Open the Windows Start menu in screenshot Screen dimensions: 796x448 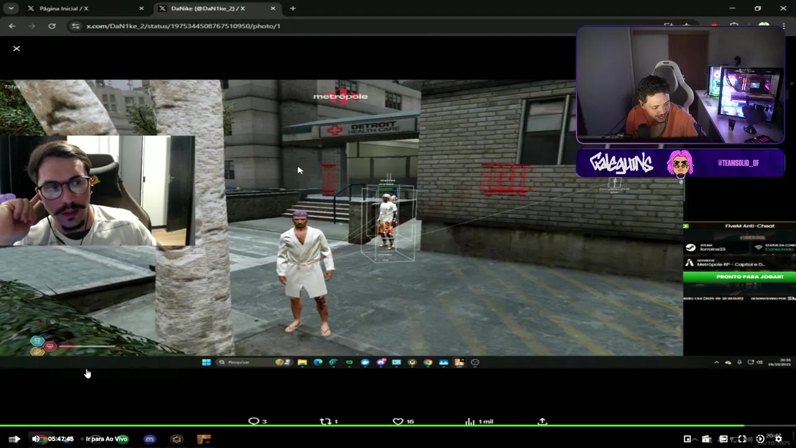click(x=206, y=362)
